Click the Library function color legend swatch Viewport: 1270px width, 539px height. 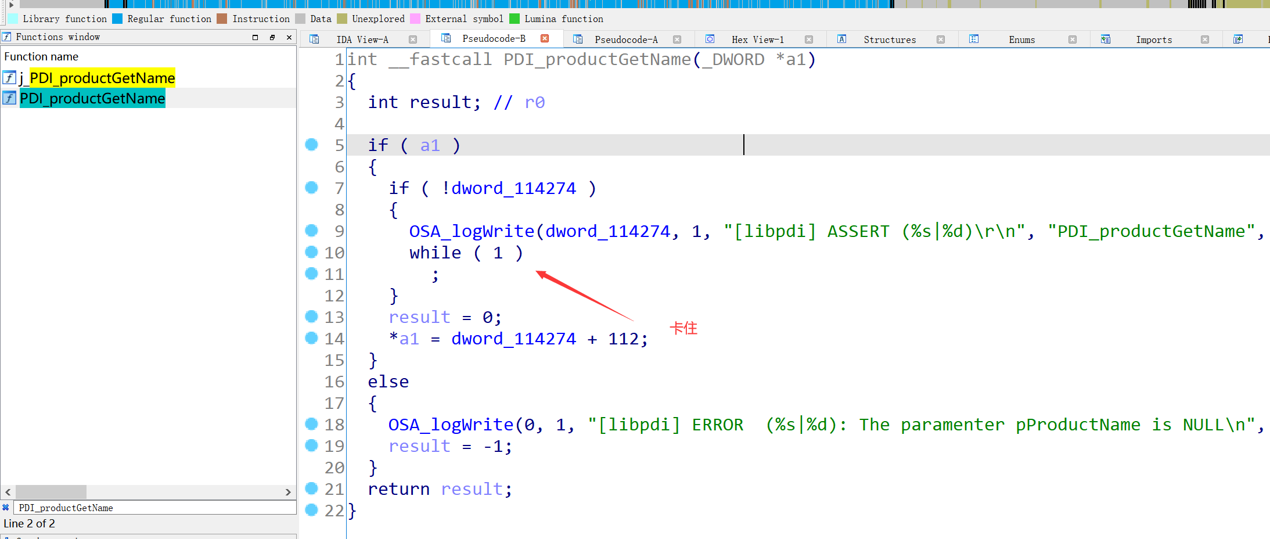[x=12, y=19]
